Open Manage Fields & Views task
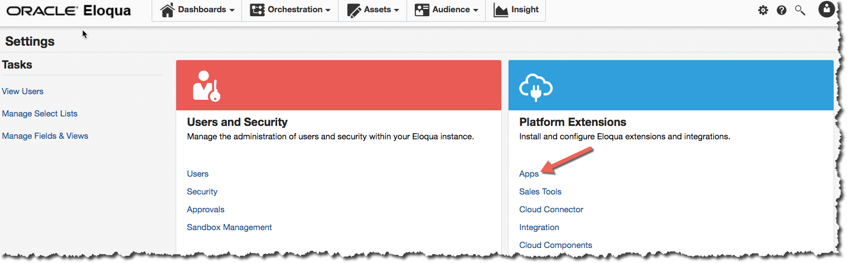 [45, 136]
